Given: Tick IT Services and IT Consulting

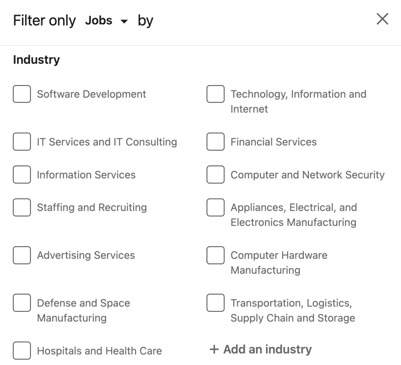Looking at the screenshot, I should (x=22, y=142).
